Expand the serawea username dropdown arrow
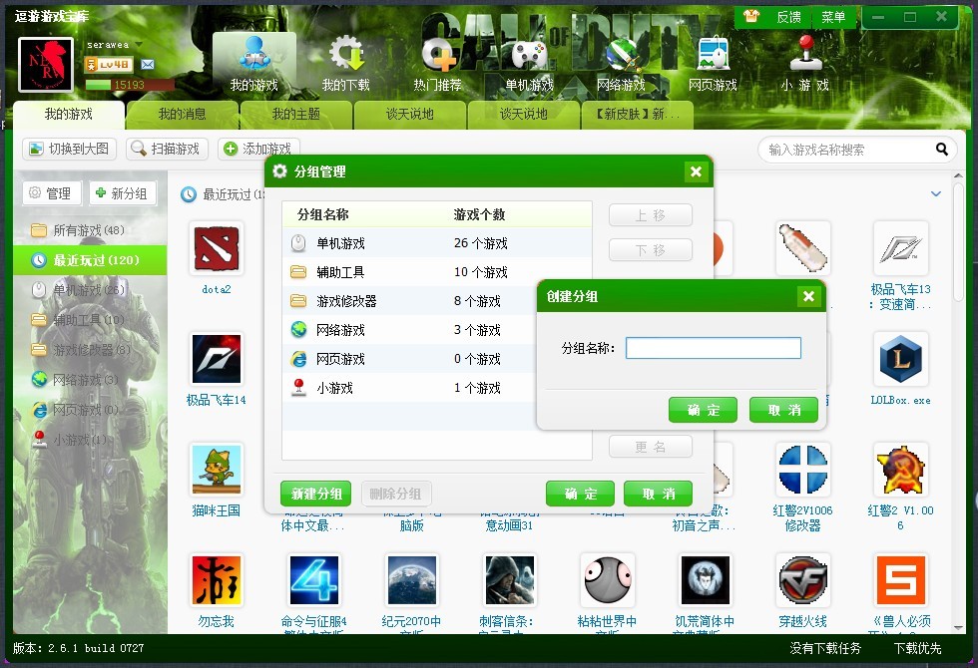Screen dimensions: 978x668 coord(139,45)
